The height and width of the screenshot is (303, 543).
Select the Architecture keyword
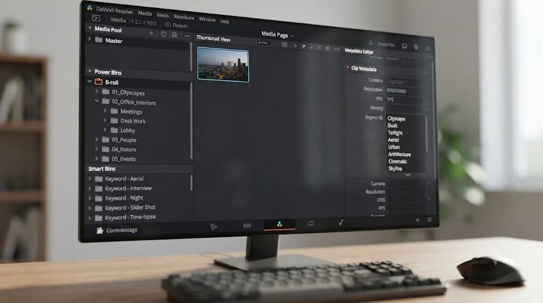(x=399, y=154)
